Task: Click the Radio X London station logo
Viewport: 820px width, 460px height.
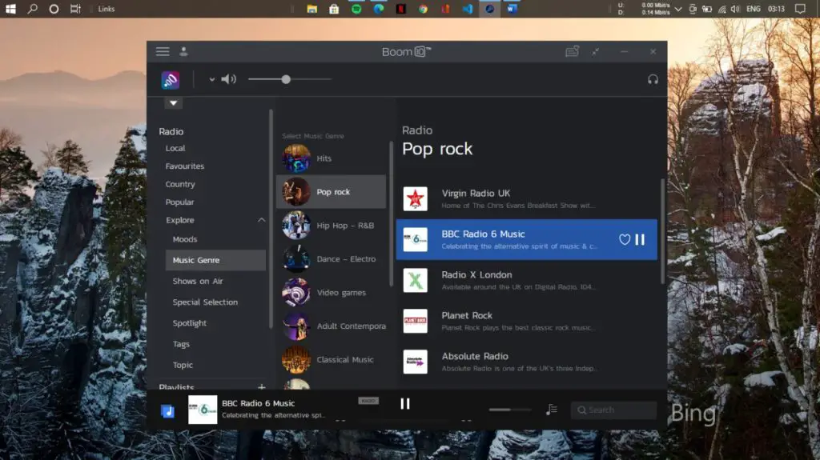Action: 416,280
